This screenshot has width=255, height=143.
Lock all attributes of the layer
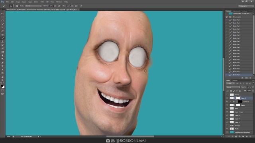pyautogui.click(x=240, y=91)
